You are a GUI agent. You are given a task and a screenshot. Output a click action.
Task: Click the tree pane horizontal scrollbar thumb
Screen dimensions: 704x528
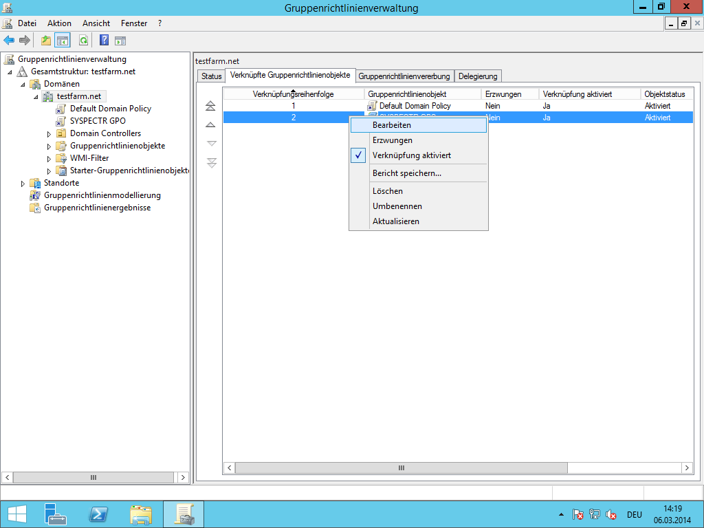coord(93,478)
